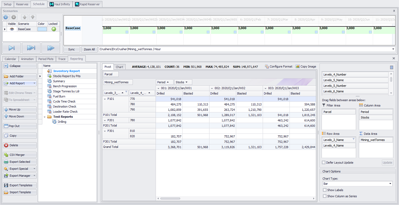The width and height of the screenshot is (399, 205).
Task: Switch to the Period Plots tab
Action: point(46,59)
